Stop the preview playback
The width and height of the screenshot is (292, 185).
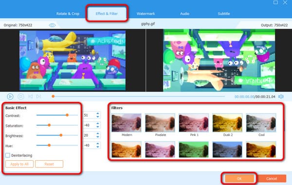click(x=20, y=97)
